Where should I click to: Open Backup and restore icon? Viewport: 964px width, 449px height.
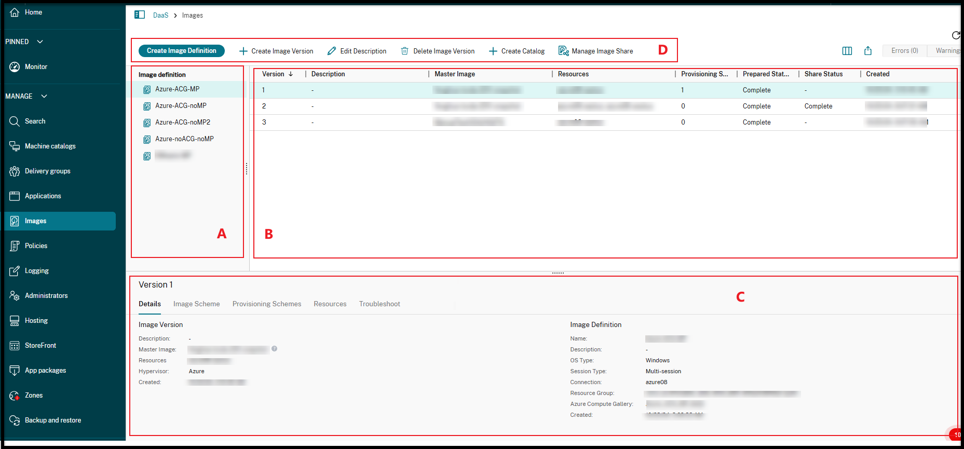(x=15, y=420)
